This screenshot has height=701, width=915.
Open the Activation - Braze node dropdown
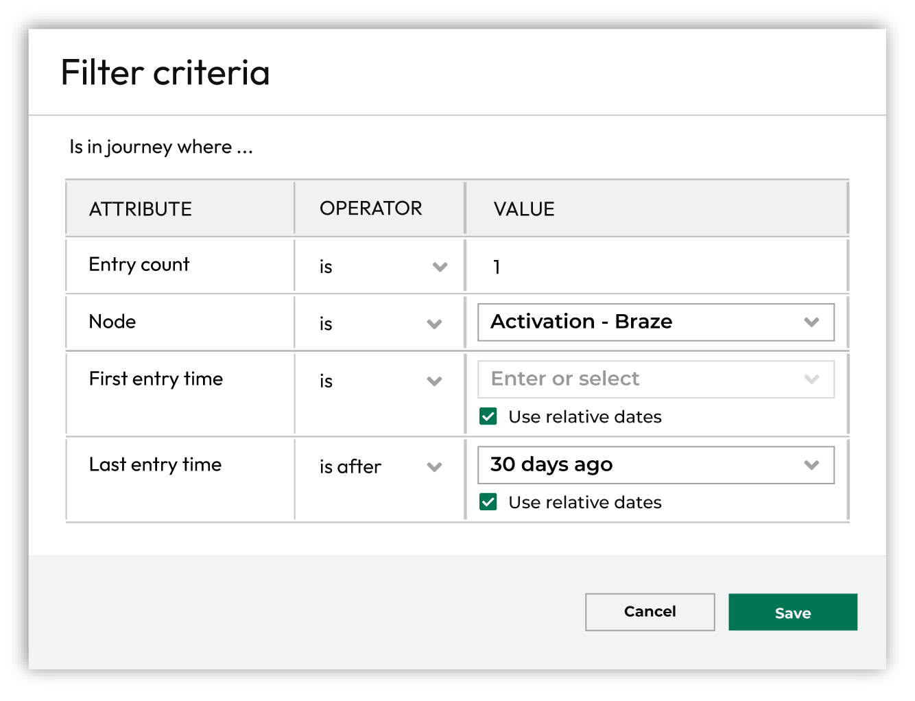point(656,322)
